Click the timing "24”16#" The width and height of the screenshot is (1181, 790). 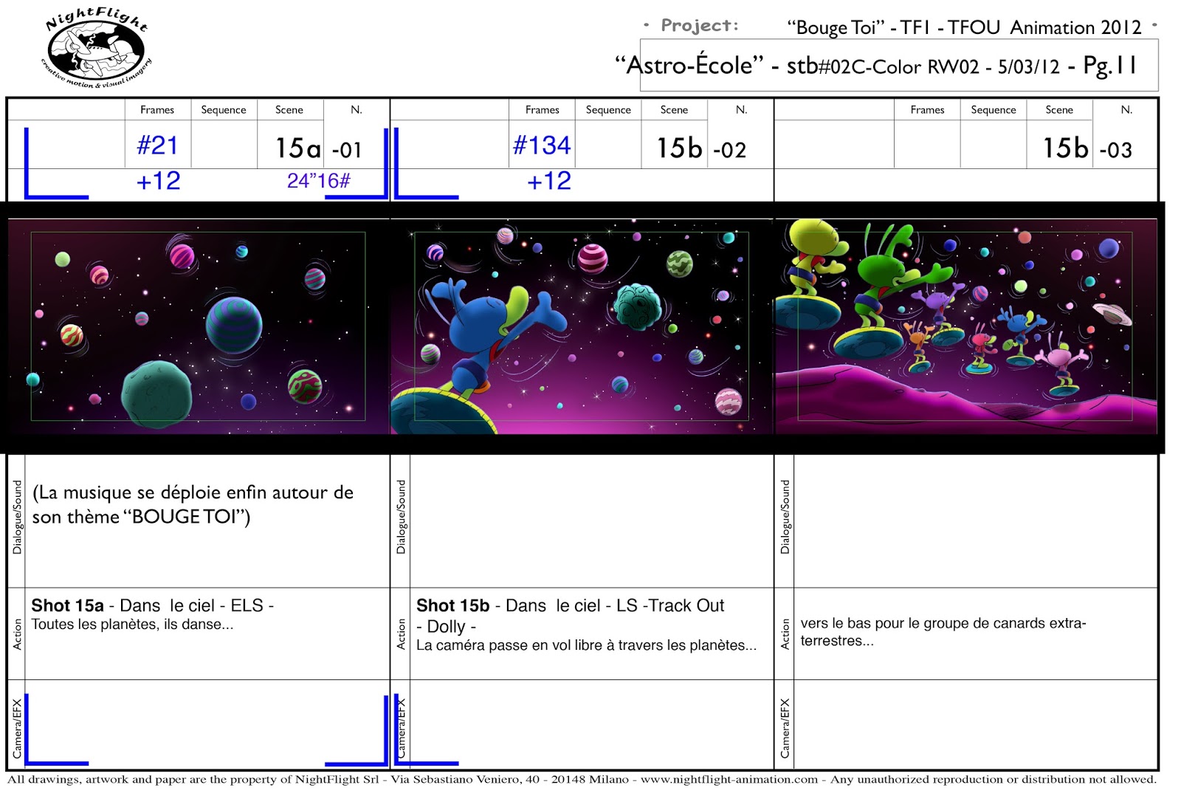319,181
